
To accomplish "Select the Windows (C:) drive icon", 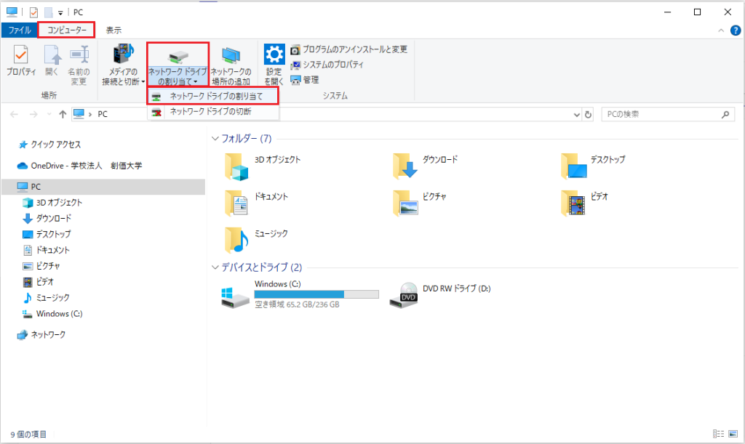I will pyautogui.click(x=235, y=297).
